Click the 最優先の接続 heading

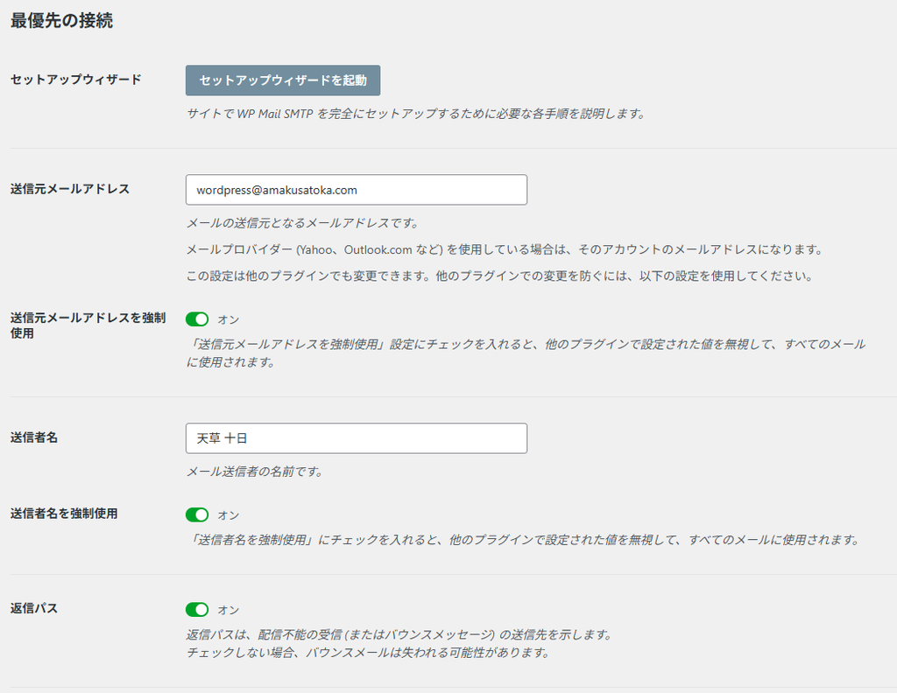62,21
